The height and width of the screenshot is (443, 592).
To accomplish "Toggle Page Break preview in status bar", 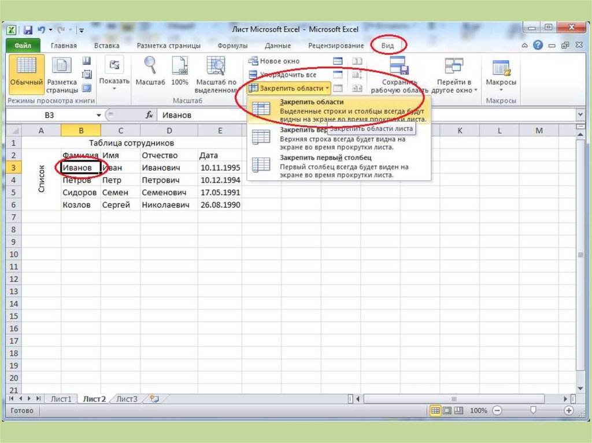I will [457, 410].
